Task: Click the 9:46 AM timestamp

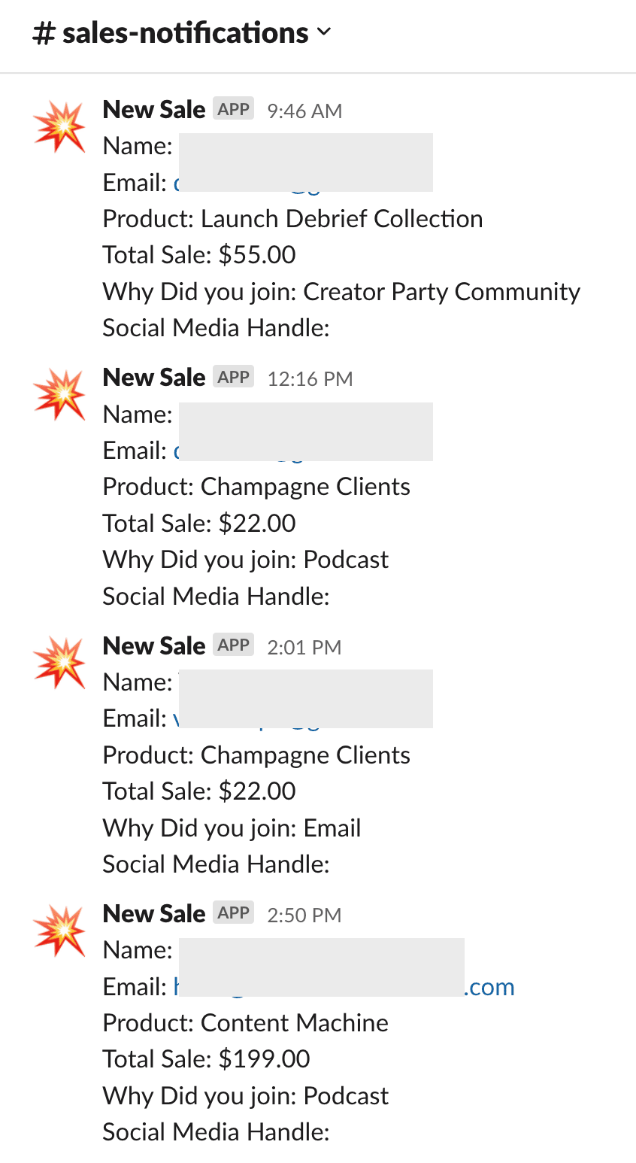Action: pyautogui.click(x=304, y=111)
